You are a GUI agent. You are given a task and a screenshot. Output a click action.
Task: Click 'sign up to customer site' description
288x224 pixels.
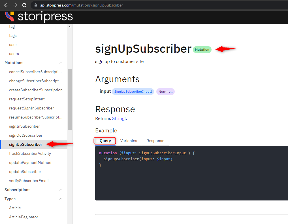point(120,62)
